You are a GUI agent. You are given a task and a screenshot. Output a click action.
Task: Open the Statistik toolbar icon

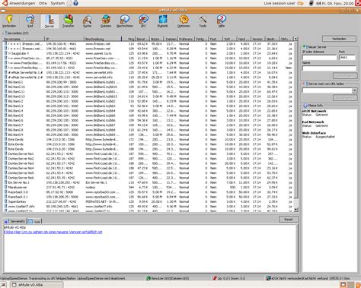click(162, 21)
